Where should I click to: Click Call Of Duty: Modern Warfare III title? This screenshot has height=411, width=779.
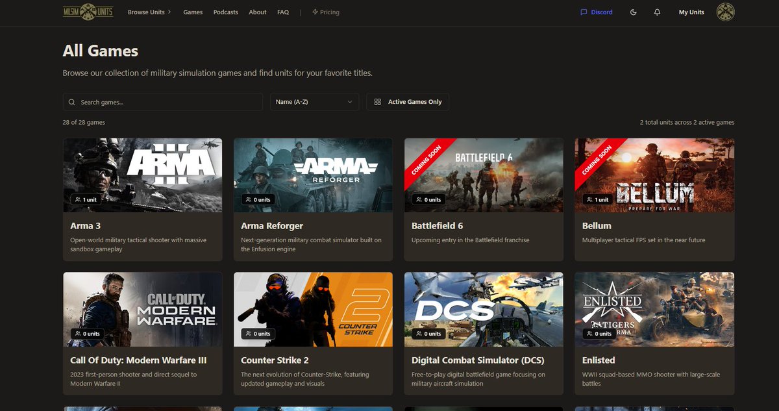coord(138,360)
